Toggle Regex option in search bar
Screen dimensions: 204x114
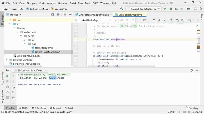(133, 20)
